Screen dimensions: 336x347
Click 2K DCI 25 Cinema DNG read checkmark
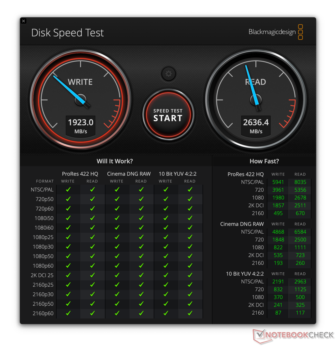point(141,275)
